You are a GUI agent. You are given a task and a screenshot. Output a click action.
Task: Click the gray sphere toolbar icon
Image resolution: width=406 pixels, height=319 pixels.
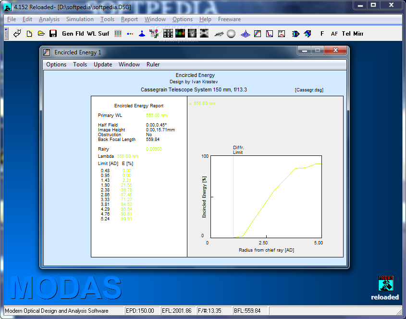coord(231,34)
